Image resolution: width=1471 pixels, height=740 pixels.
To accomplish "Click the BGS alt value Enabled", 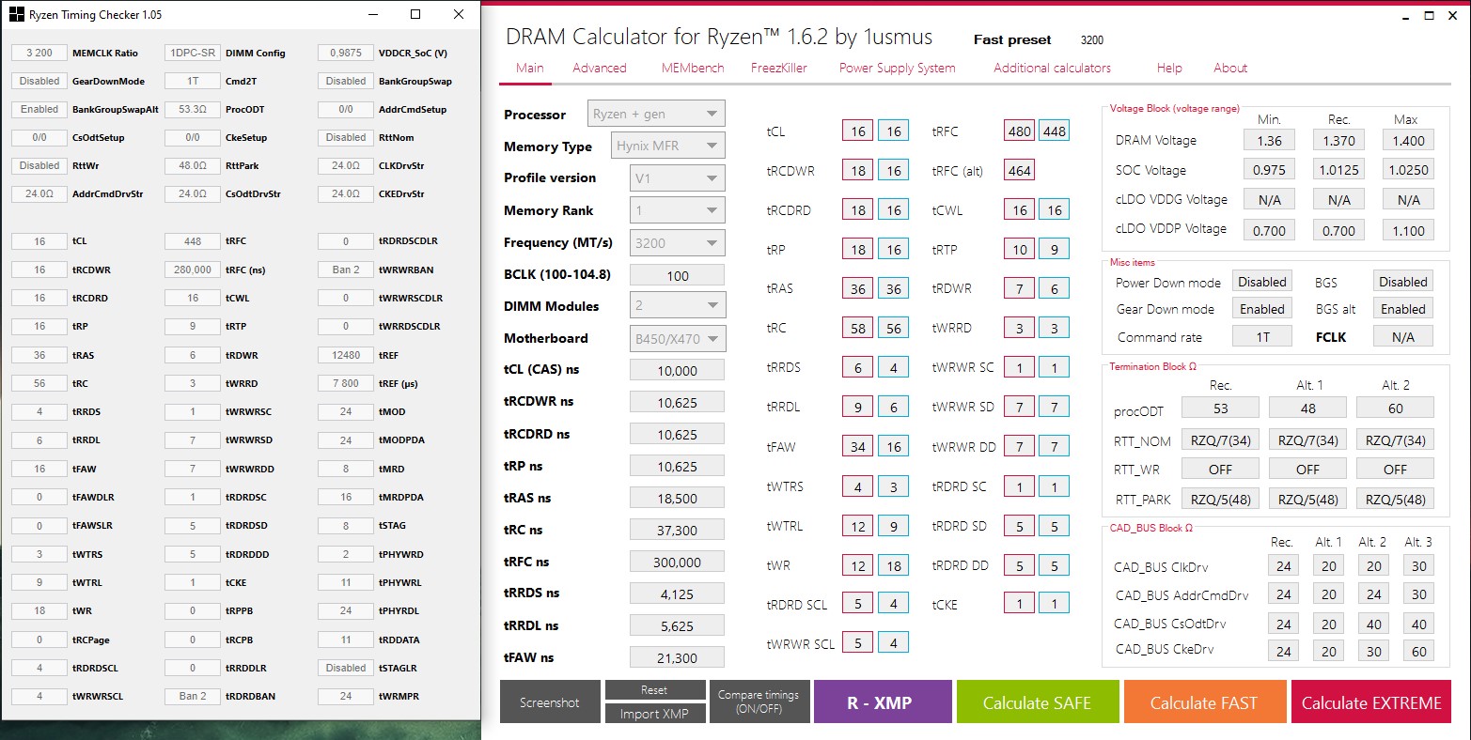I will pos(1403,309).
